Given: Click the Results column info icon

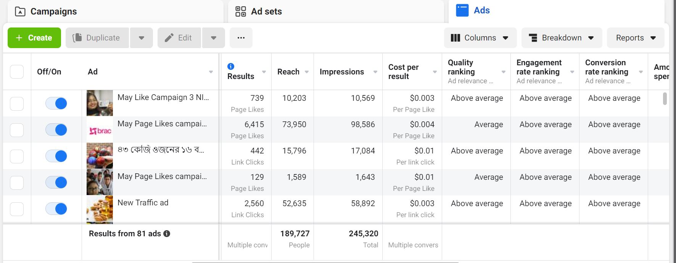Looking at the screenshot, I should [x=231, y=66].
